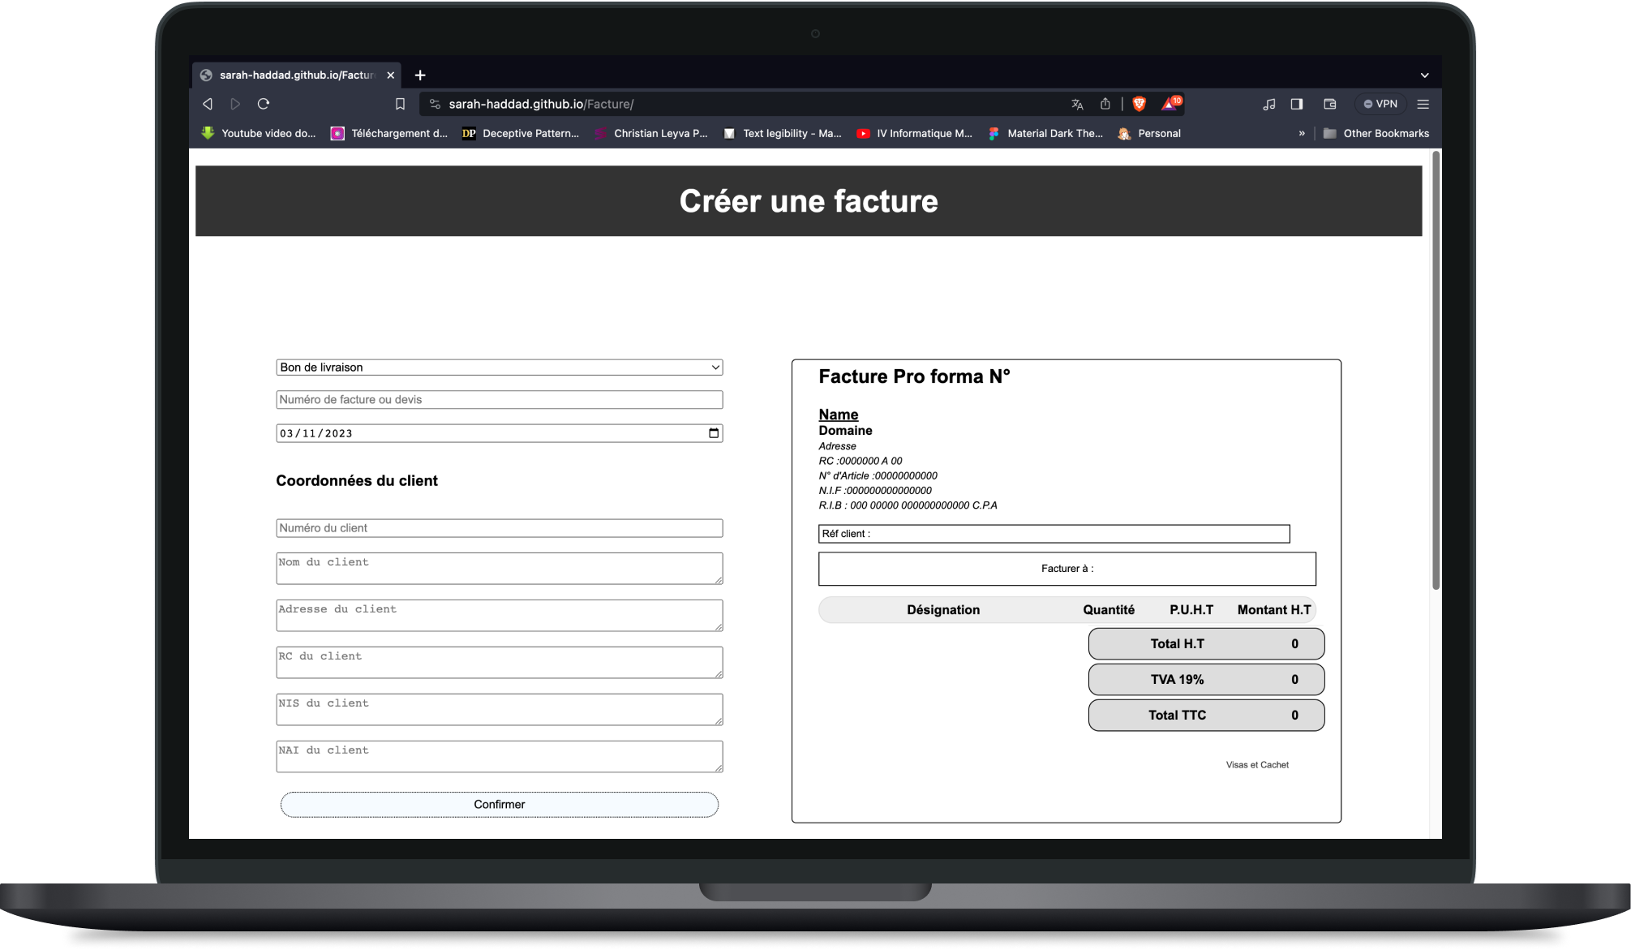
Task: Click the 'Adresse du client' textarea
Action: coord(500,616)
